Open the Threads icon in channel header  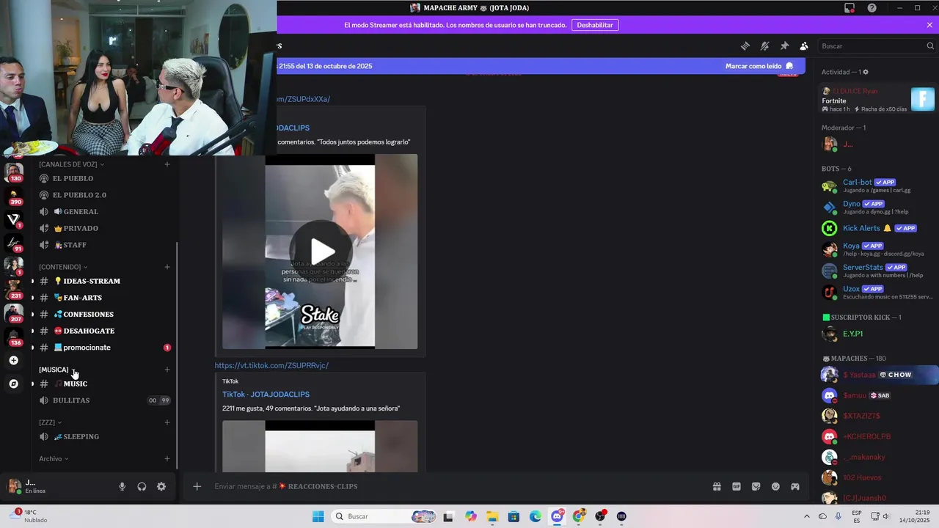pos(745,45)
